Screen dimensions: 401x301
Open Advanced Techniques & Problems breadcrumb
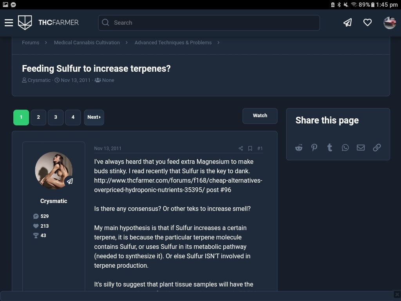(x=173, y=42)
